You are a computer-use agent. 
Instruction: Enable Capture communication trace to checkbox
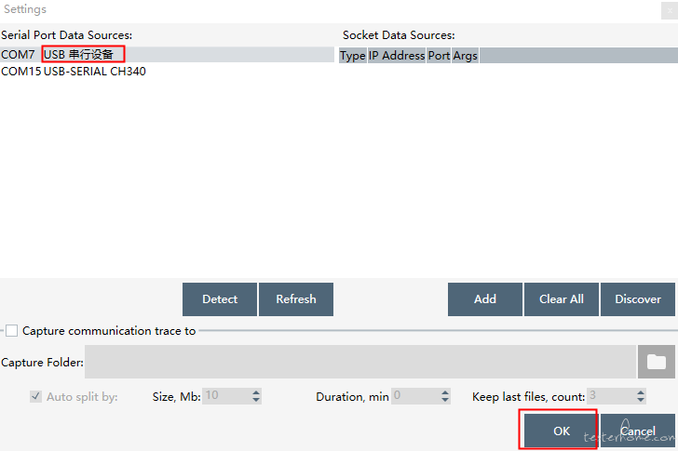(x=12, y=331)
